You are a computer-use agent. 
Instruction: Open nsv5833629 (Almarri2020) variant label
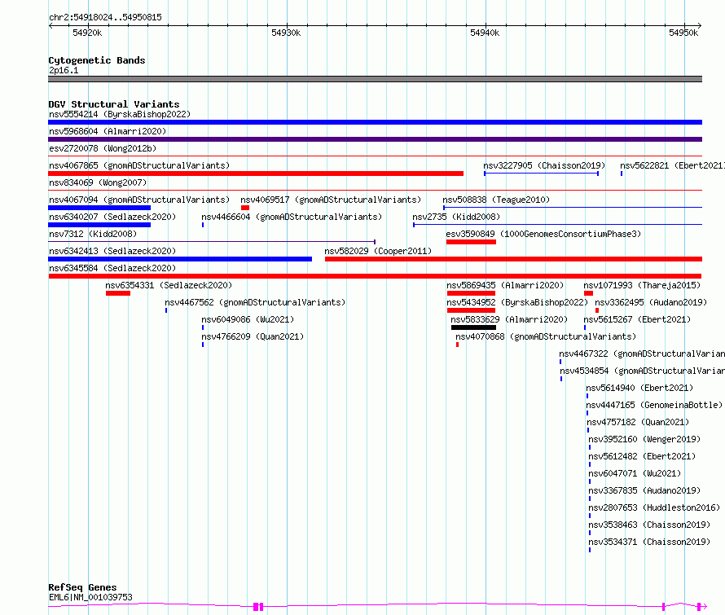coord(509,319)
